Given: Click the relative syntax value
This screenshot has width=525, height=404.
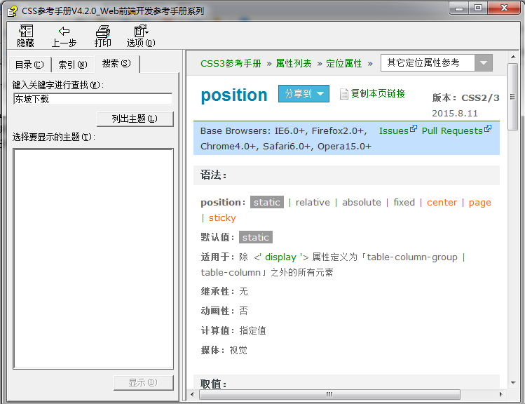Looking at the screenshot, I should click(x=313, y=202).
